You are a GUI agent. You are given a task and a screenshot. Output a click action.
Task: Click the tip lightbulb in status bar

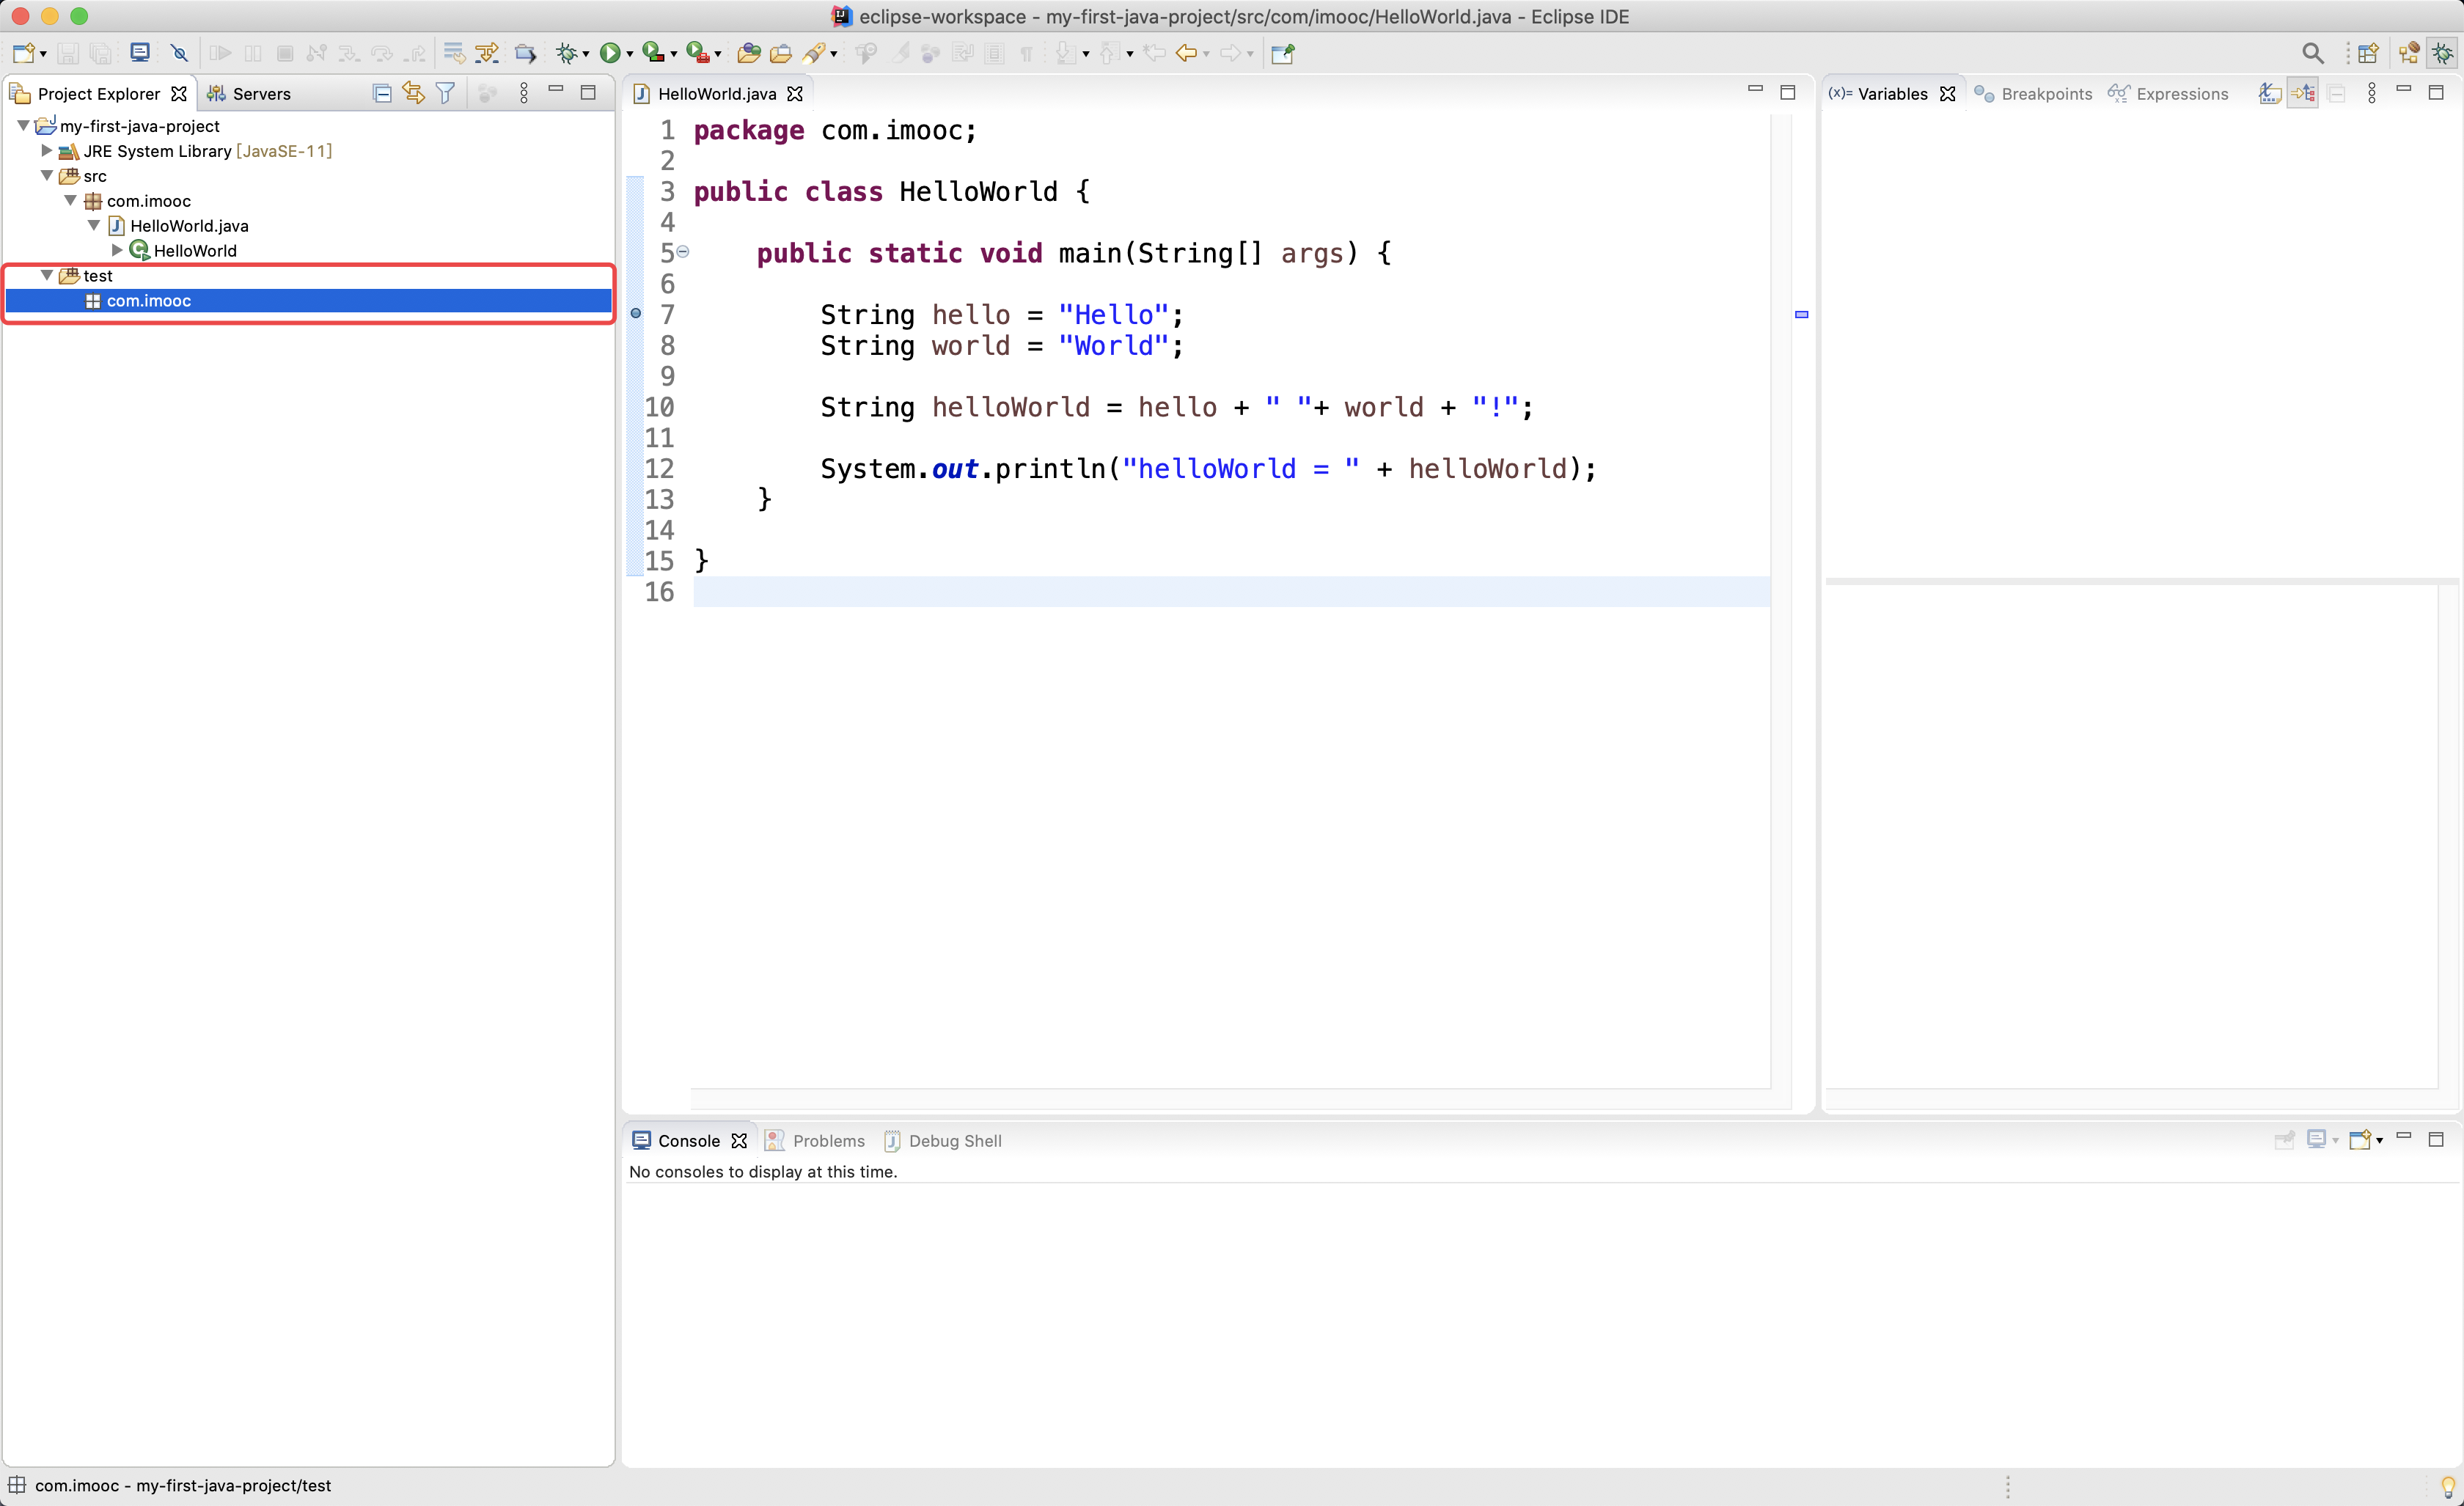coord(2448,1487)
